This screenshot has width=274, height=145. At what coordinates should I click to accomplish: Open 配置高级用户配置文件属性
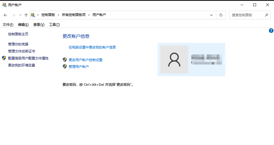point(28,58)
